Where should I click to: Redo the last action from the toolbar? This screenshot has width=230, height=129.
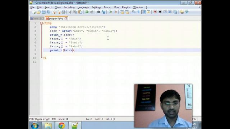pyautogui.click(x=92, y=12)
